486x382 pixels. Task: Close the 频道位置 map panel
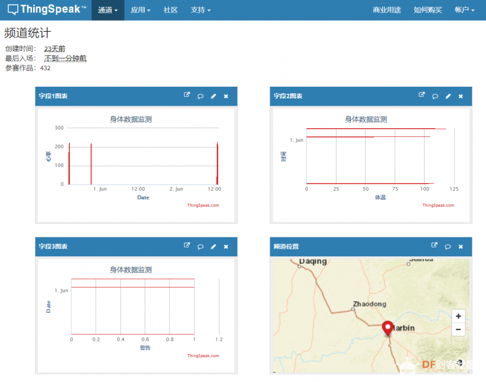(x=461, y=247)
